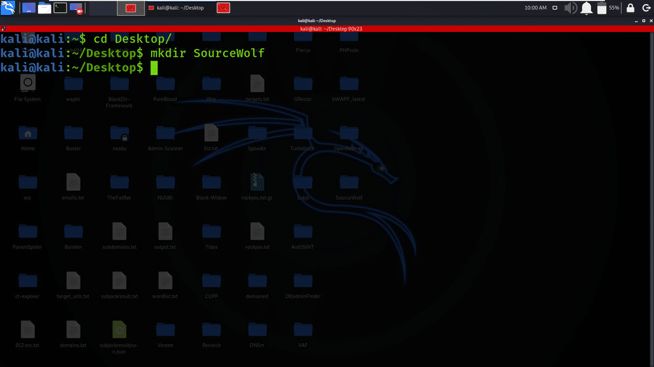
Task: Click the log out icon
Action: (x=646, y=8)
